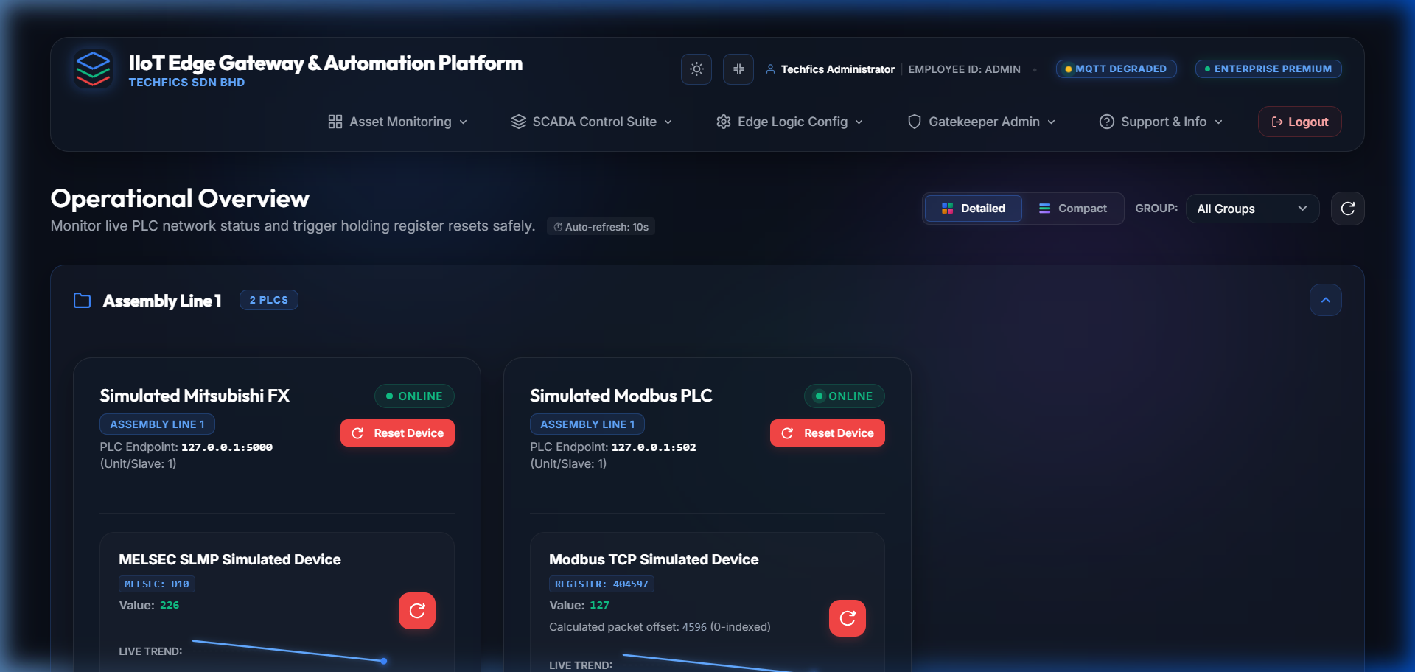
Task: Switch to Detailed view
Action: pos(974,209)
